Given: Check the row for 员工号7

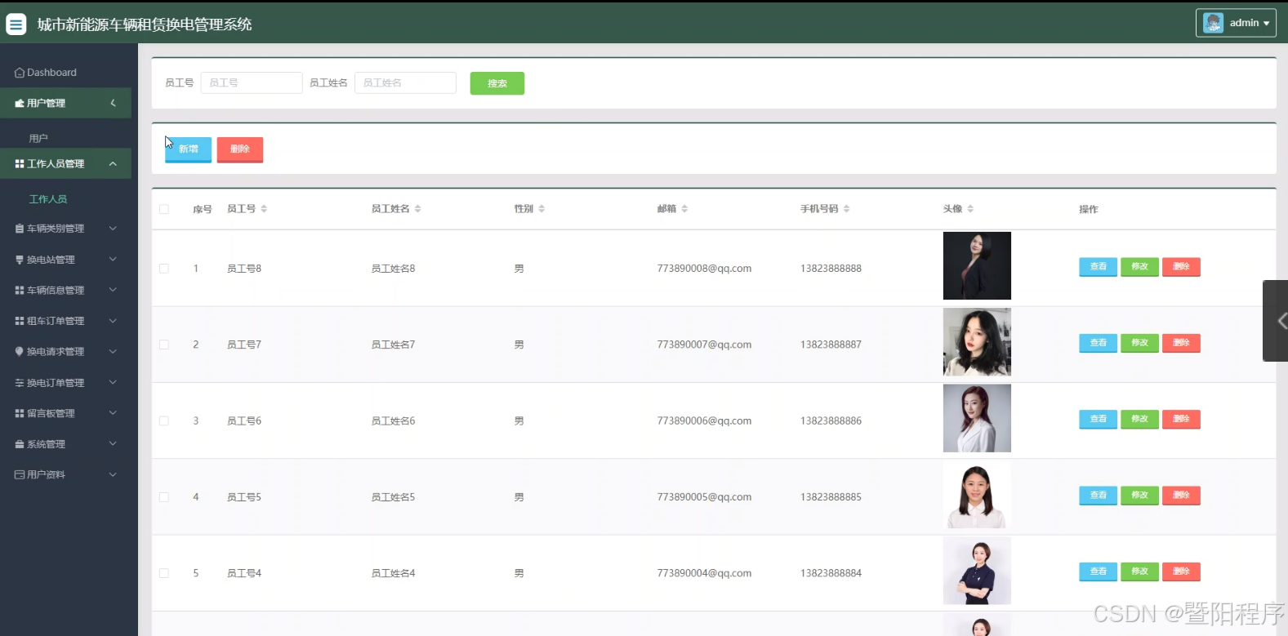Looking at the screenshot, I should (164, 345).
